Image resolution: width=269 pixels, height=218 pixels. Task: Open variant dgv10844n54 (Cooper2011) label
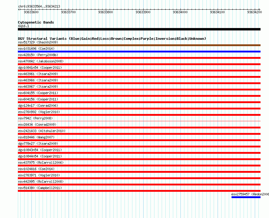tap(40, 156)
